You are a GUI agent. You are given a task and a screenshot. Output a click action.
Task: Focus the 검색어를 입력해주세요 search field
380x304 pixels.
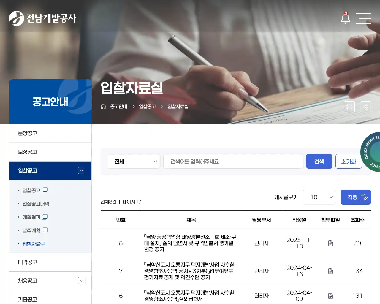point(233,161)
